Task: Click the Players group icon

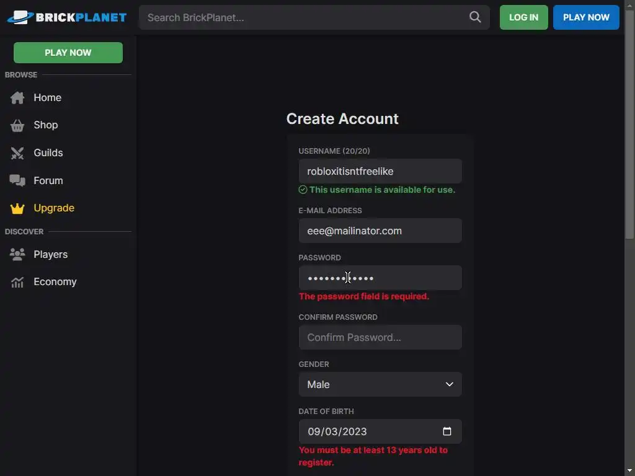Action: point(17,255)
